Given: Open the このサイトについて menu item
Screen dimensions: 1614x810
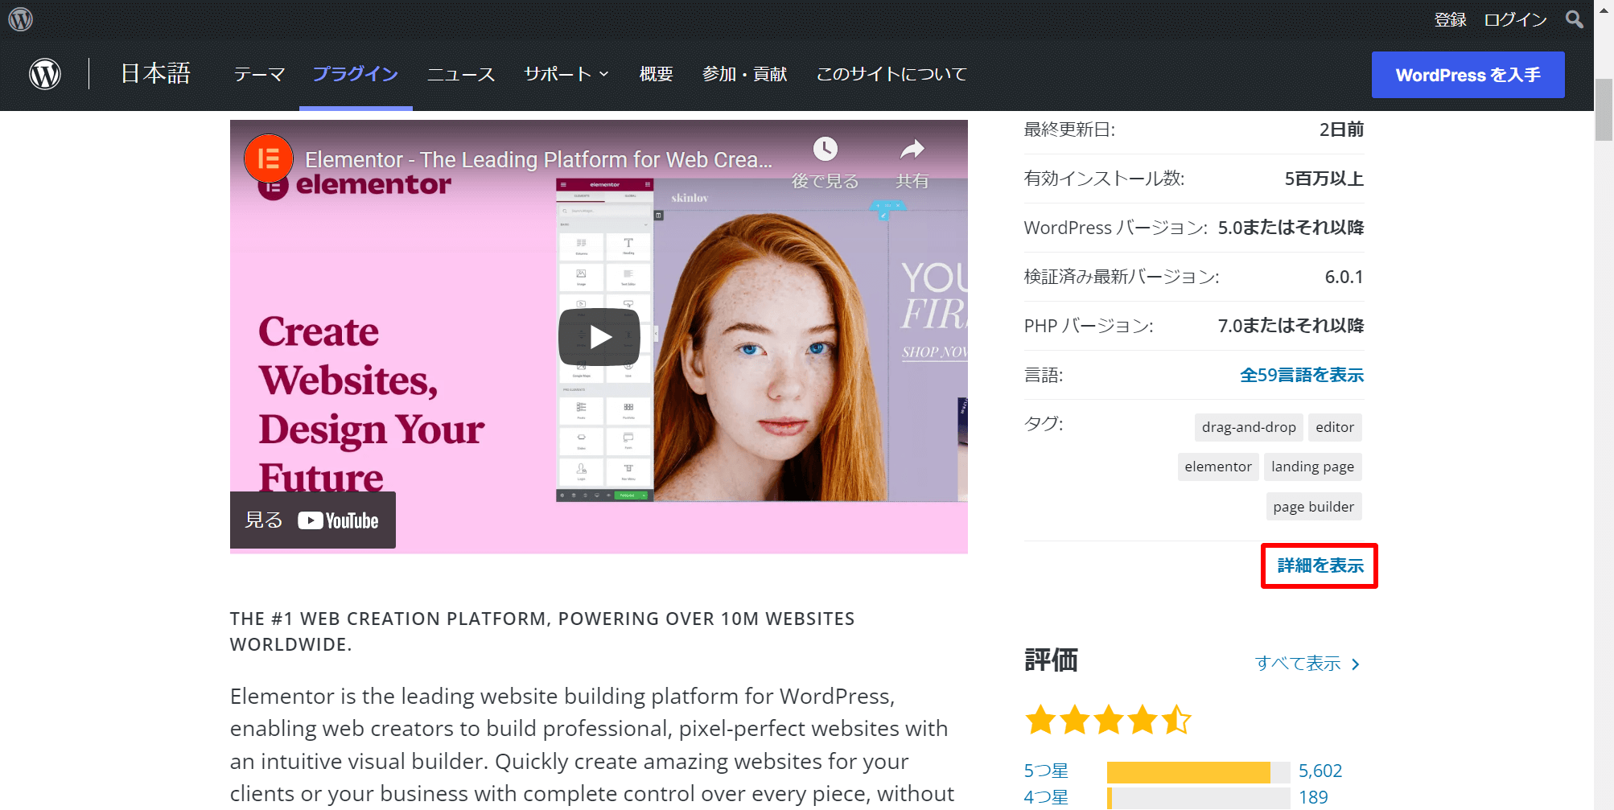Looking at the screenshot, I should (891, 74).
